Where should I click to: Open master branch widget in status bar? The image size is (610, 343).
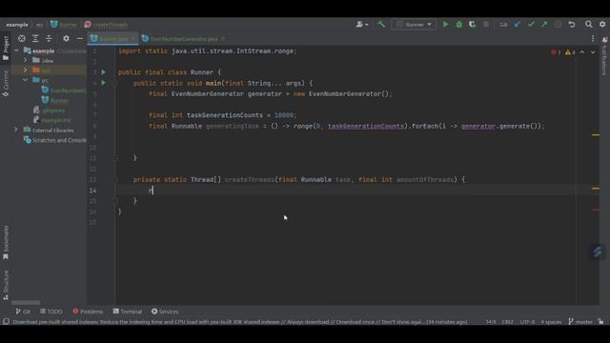580,322
